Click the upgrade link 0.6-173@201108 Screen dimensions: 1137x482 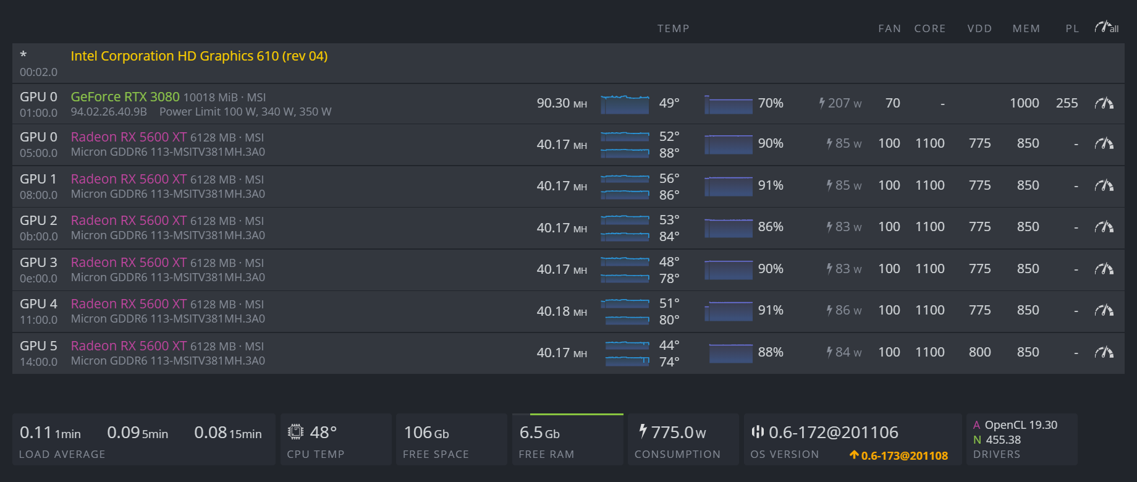(x=899, y=455)
